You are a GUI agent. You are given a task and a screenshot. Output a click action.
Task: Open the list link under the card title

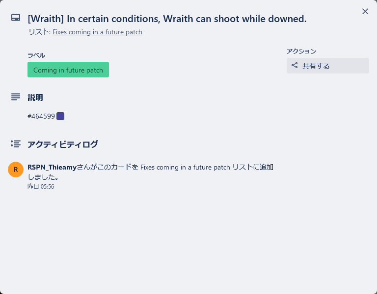[97, 32]
